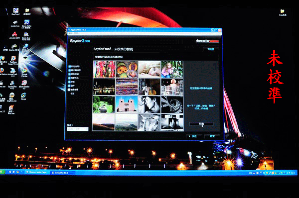The height and width of the screenshot is (198, 299).
Task: Select the green garden stream photo
Action: tap(104, 104)
